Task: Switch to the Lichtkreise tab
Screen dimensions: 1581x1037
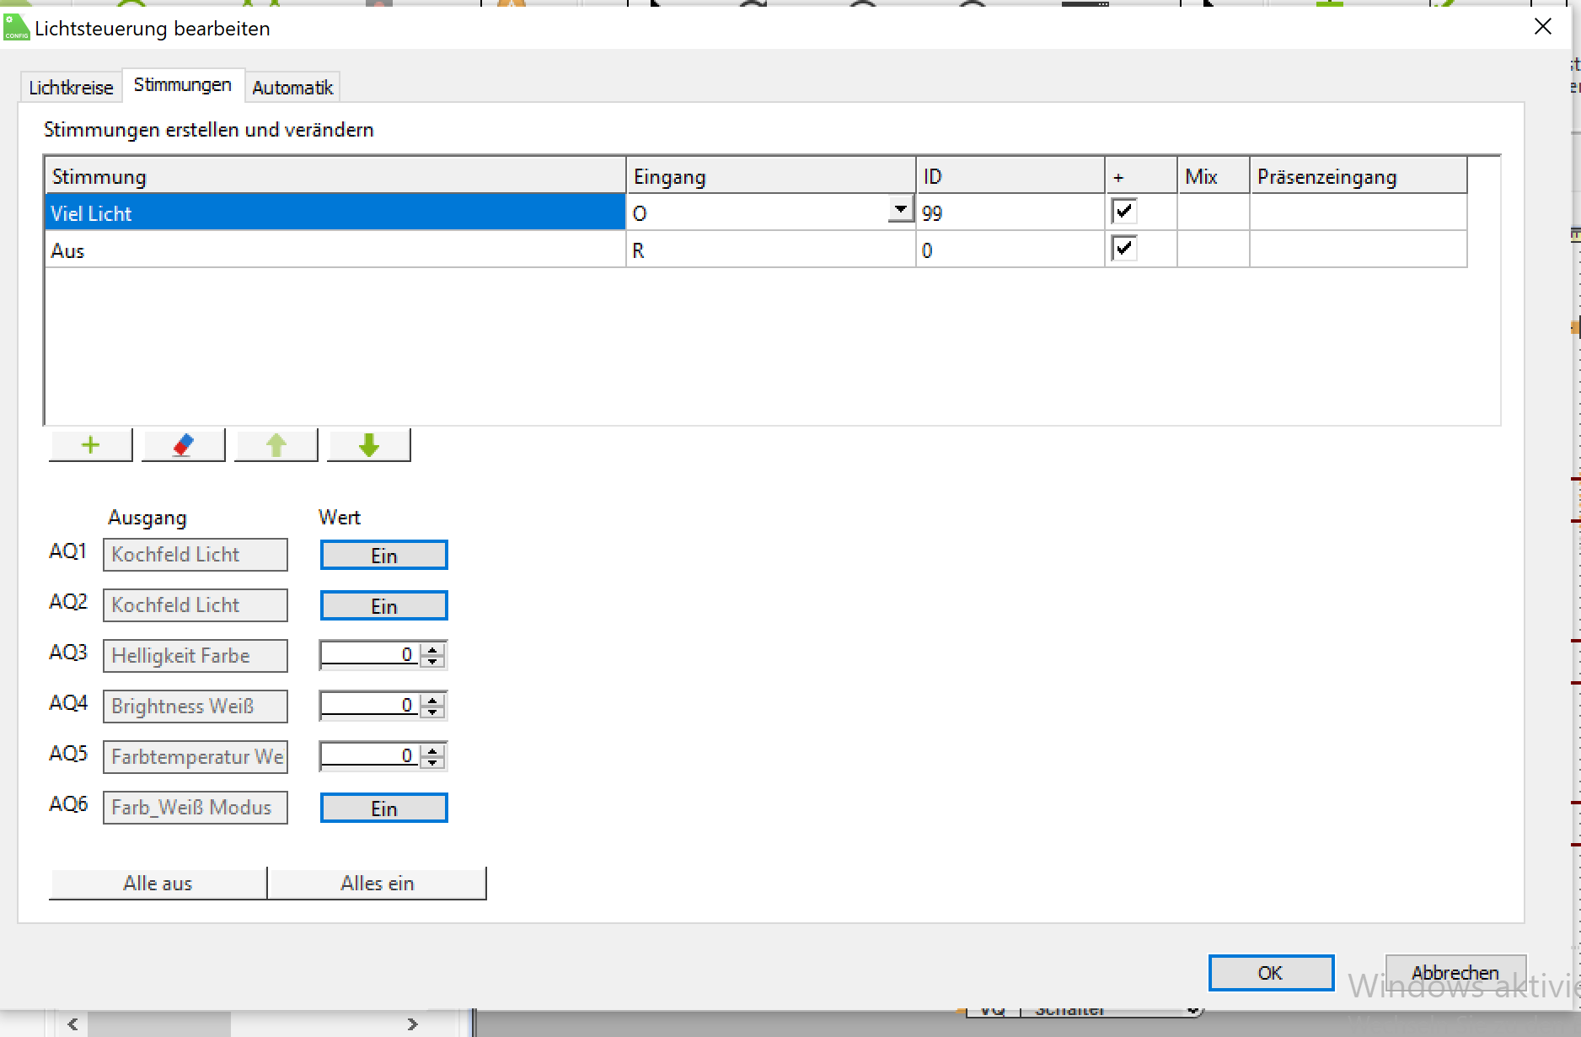Action: click(71, 88)
